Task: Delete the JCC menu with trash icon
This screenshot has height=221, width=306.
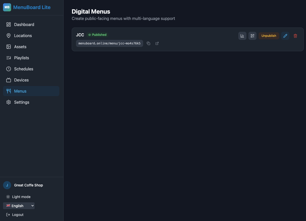Action: (x=295, y=36)
